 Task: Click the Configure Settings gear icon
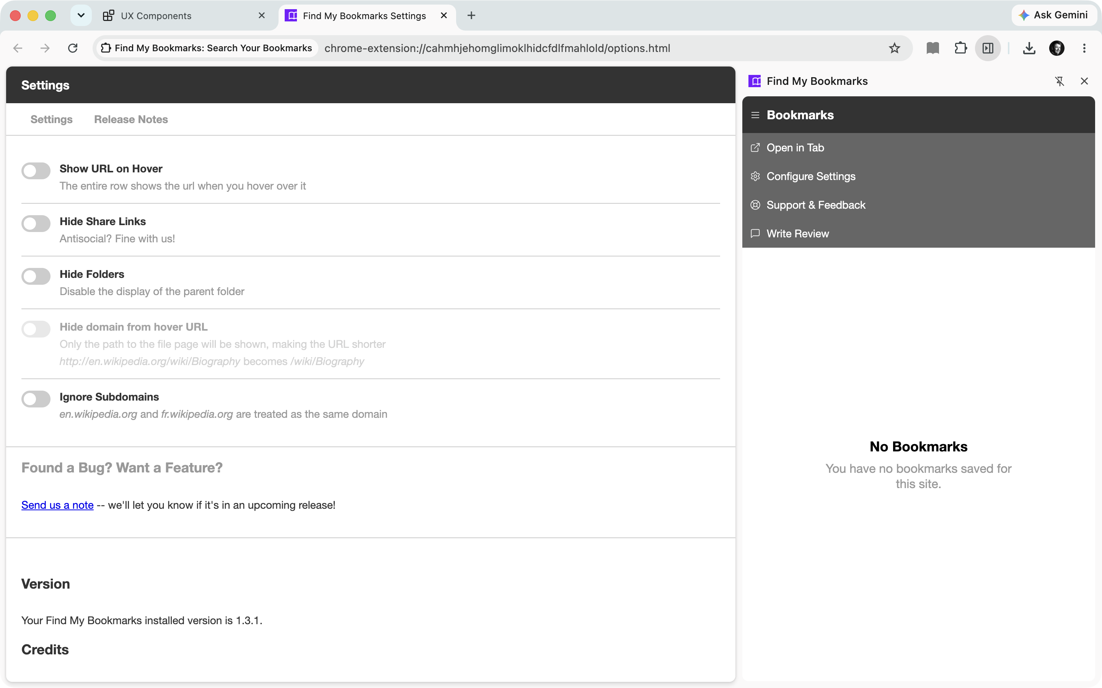[755, 176]
